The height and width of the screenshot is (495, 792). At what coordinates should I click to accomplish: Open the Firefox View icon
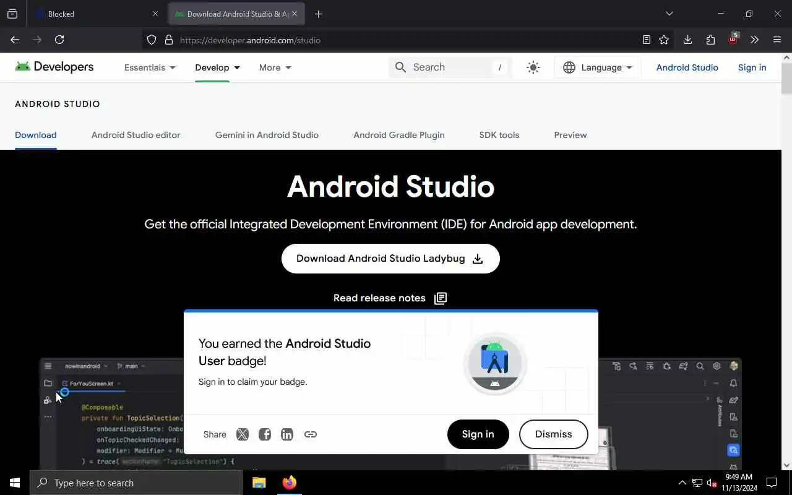12,14
